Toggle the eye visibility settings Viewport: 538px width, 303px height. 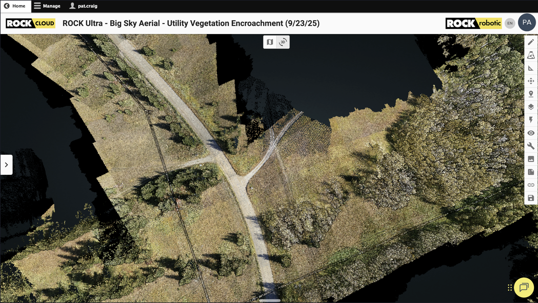point(531,133)
